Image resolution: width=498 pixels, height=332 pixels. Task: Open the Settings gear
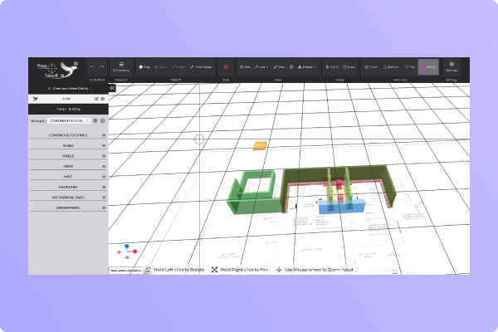451,66
